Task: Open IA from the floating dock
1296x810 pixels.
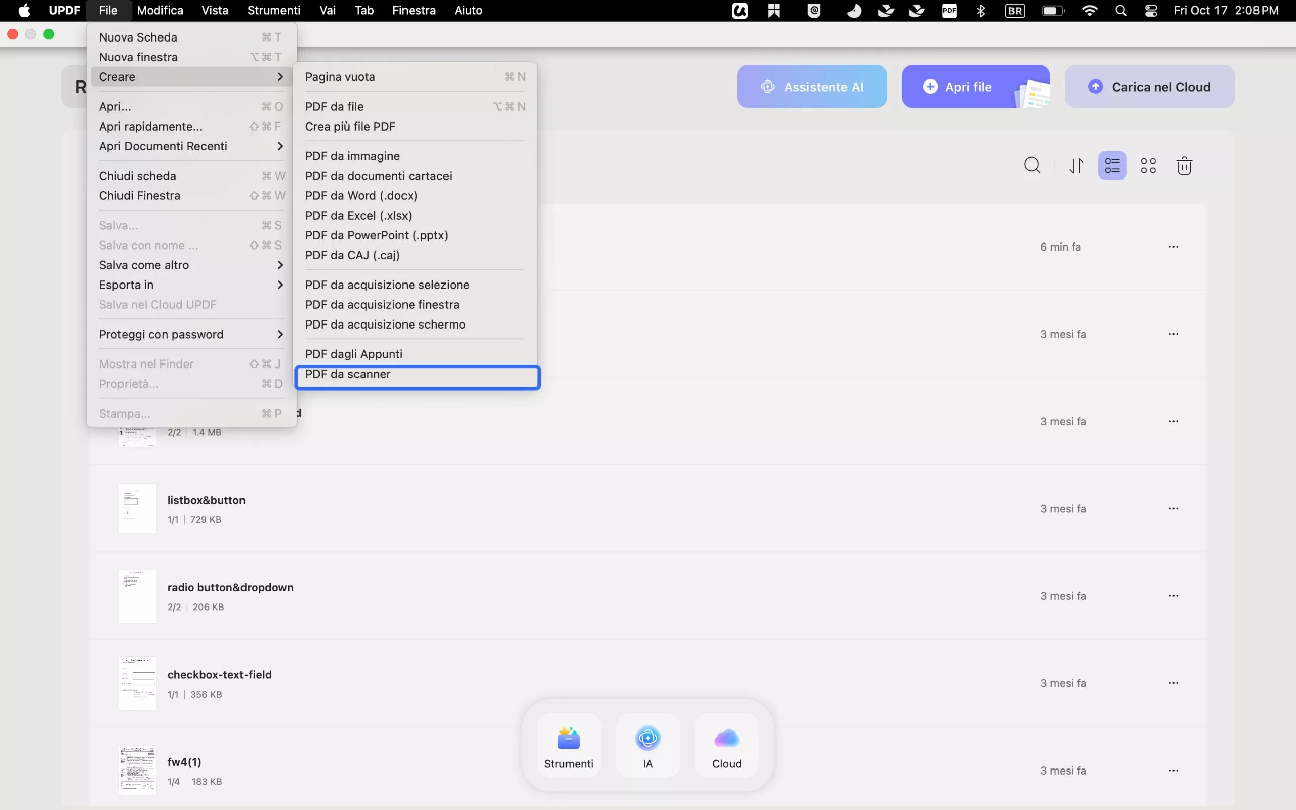Action: point(647,745)
